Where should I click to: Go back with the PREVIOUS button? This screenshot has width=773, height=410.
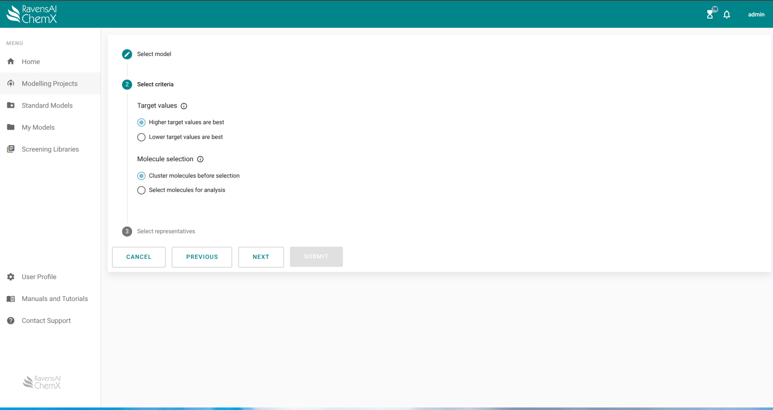click(202, 257)
